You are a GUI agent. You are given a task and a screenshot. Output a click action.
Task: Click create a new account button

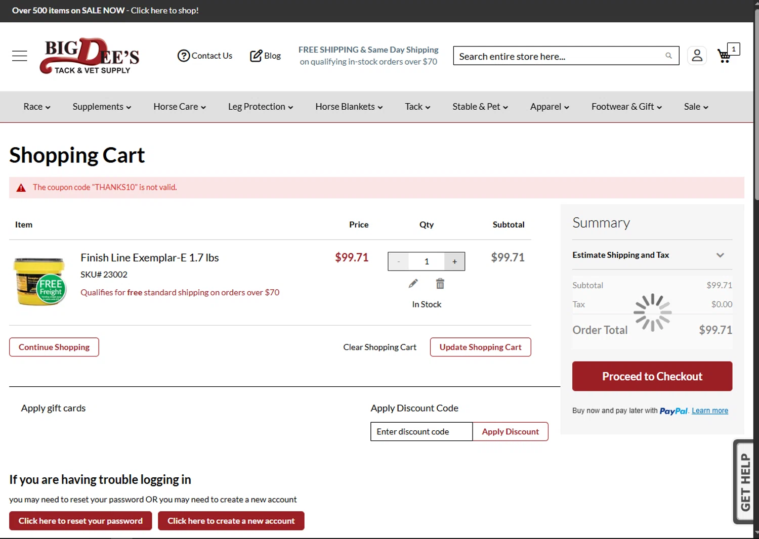coord(231,521)
